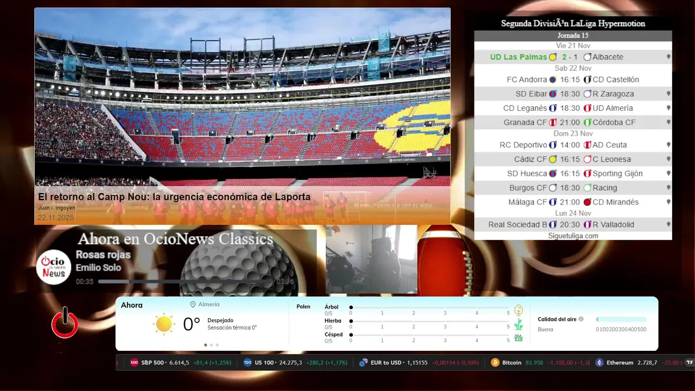Viewport: 695px width, 391px height.
Task: Open location marker on Málaga–Mirandés row
Action: point(668,202)
